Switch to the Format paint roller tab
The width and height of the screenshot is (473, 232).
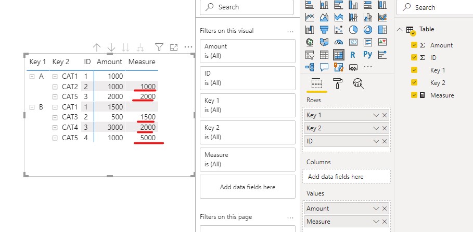tap(337, 83)
